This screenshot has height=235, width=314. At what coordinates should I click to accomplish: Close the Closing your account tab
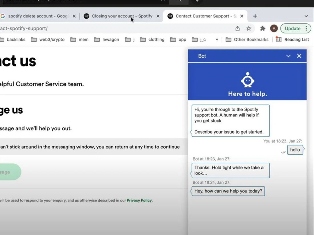tap(158, 16)
